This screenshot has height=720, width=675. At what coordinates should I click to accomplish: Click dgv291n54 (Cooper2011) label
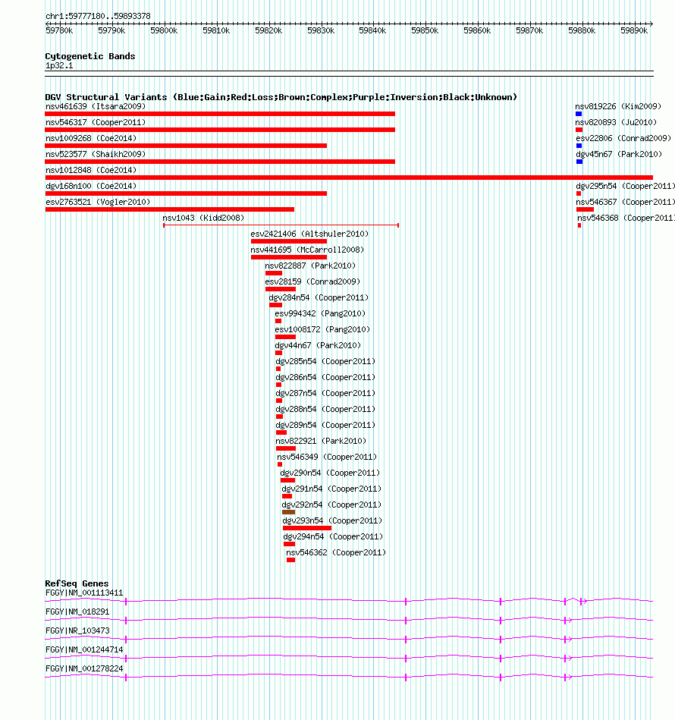(331, 489)
